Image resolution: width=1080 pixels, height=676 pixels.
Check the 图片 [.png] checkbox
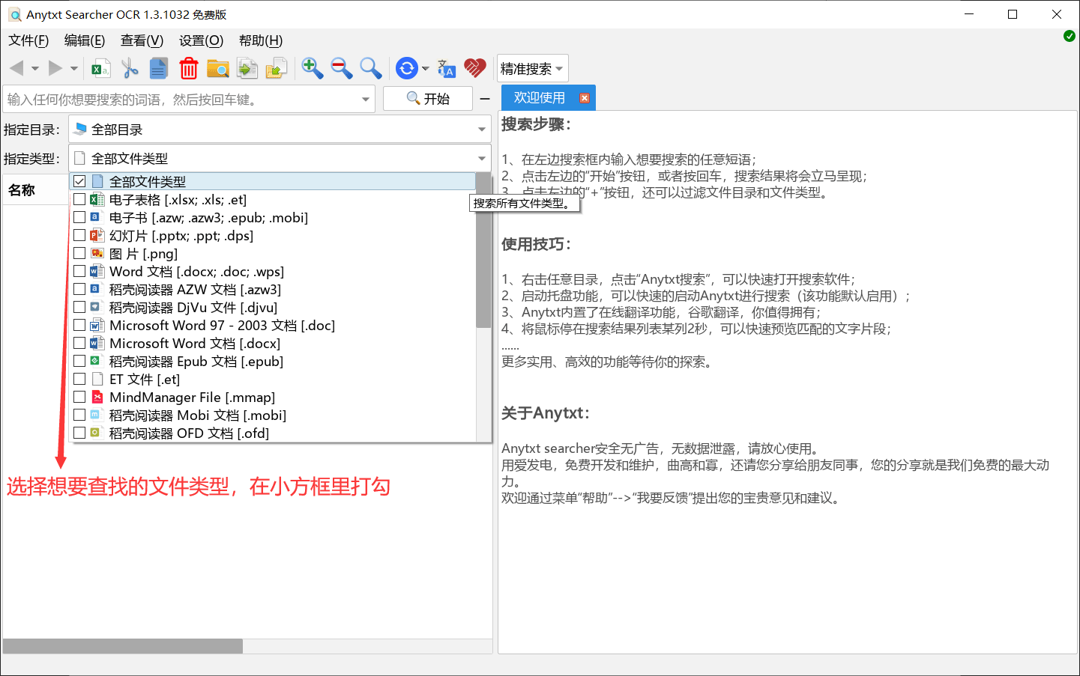tap(79, 253)
